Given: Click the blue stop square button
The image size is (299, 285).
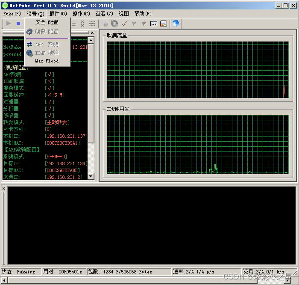Looking at the screenshot, I should point(18,24).
